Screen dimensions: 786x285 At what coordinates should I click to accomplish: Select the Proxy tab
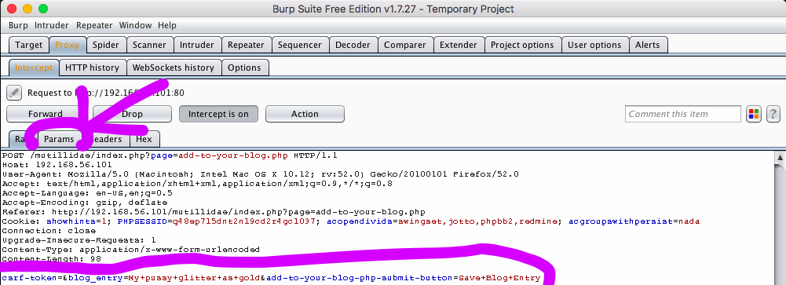coord(68,45)
